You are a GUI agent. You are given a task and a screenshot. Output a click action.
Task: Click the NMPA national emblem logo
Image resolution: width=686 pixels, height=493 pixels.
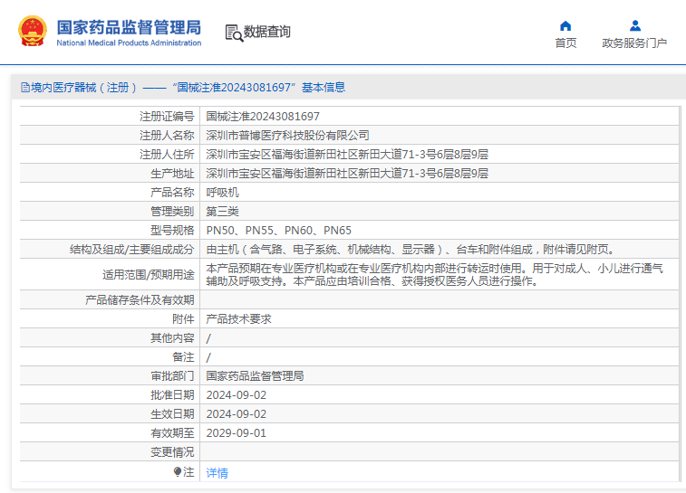point(32,32)
